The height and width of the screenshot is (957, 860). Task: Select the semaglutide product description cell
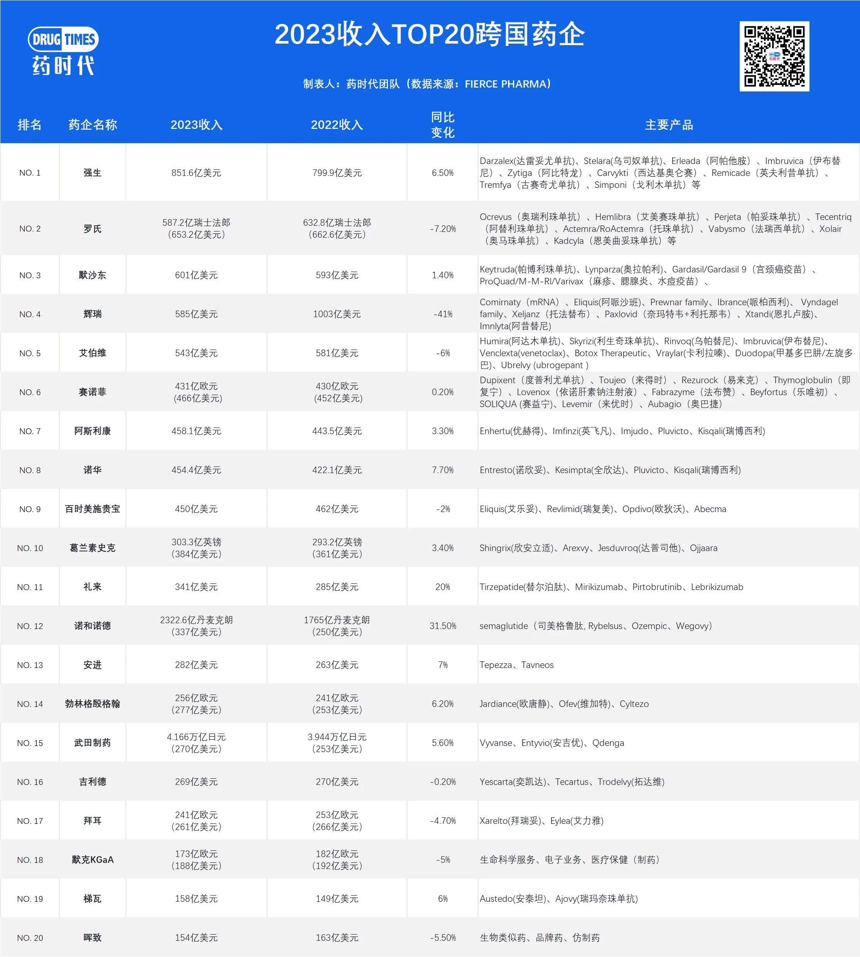tap(595, 626)
